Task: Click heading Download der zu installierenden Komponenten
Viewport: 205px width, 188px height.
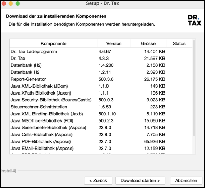Action: coord(56,16)
